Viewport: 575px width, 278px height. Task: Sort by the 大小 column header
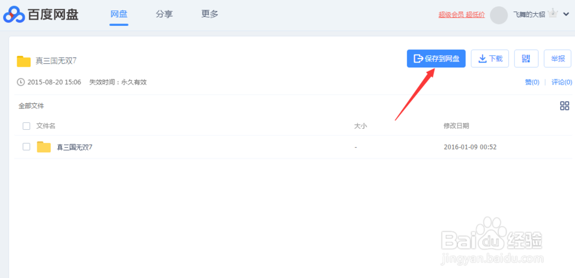pos(361,126)
